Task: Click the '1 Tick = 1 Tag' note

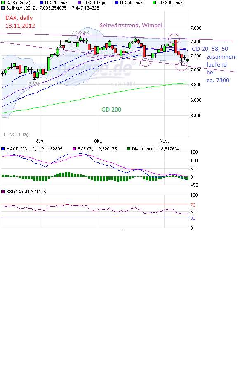Action: pyautogui.click(x=16, y=134)
